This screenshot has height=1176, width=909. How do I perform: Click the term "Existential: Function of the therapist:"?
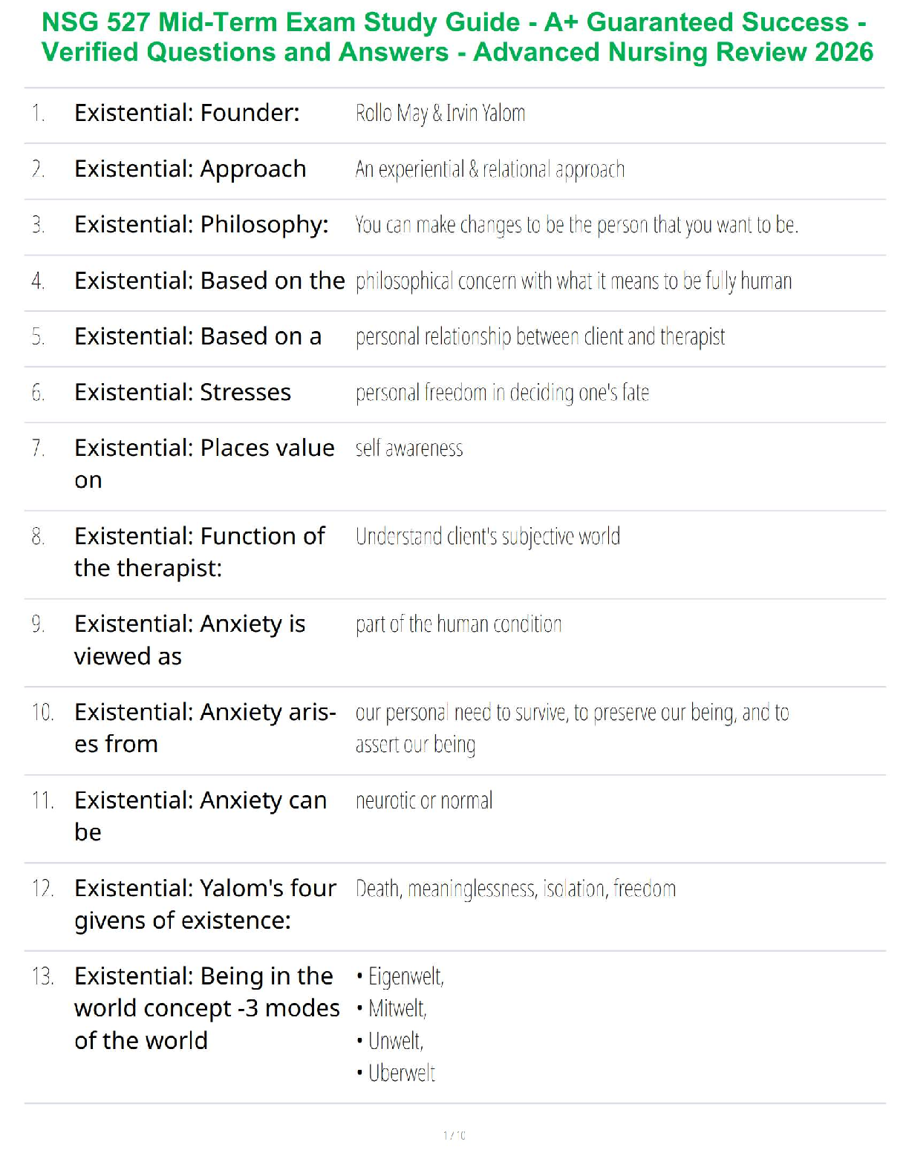pyautogui.click(x=199, y=552)
